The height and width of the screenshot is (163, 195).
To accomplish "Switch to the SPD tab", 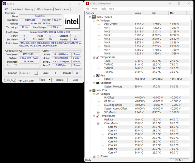I will 38,9.
